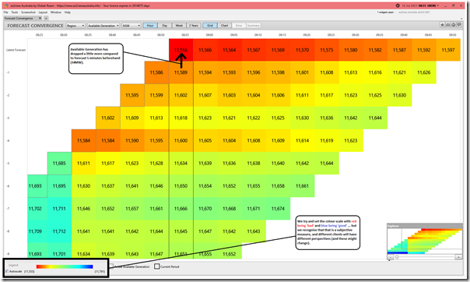Zoom out in the Explorer mini-map
The width and height of the screenshot is (470, 282).
391,257
